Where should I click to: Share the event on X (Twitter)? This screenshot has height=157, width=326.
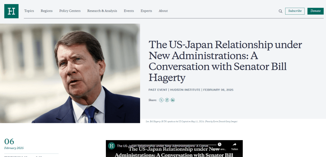161,100
